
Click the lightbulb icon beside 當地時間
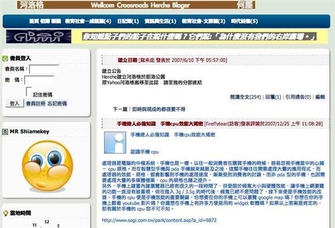coord(6,213)
